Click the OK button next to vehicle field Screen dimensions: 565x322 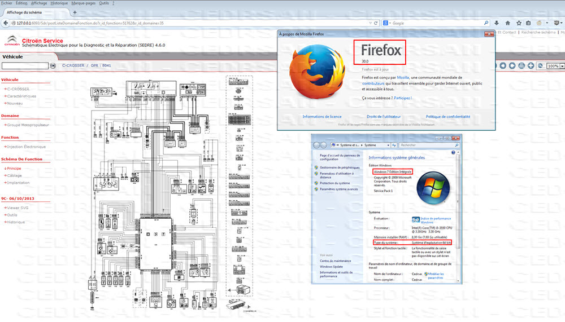[x=53, y=66]
